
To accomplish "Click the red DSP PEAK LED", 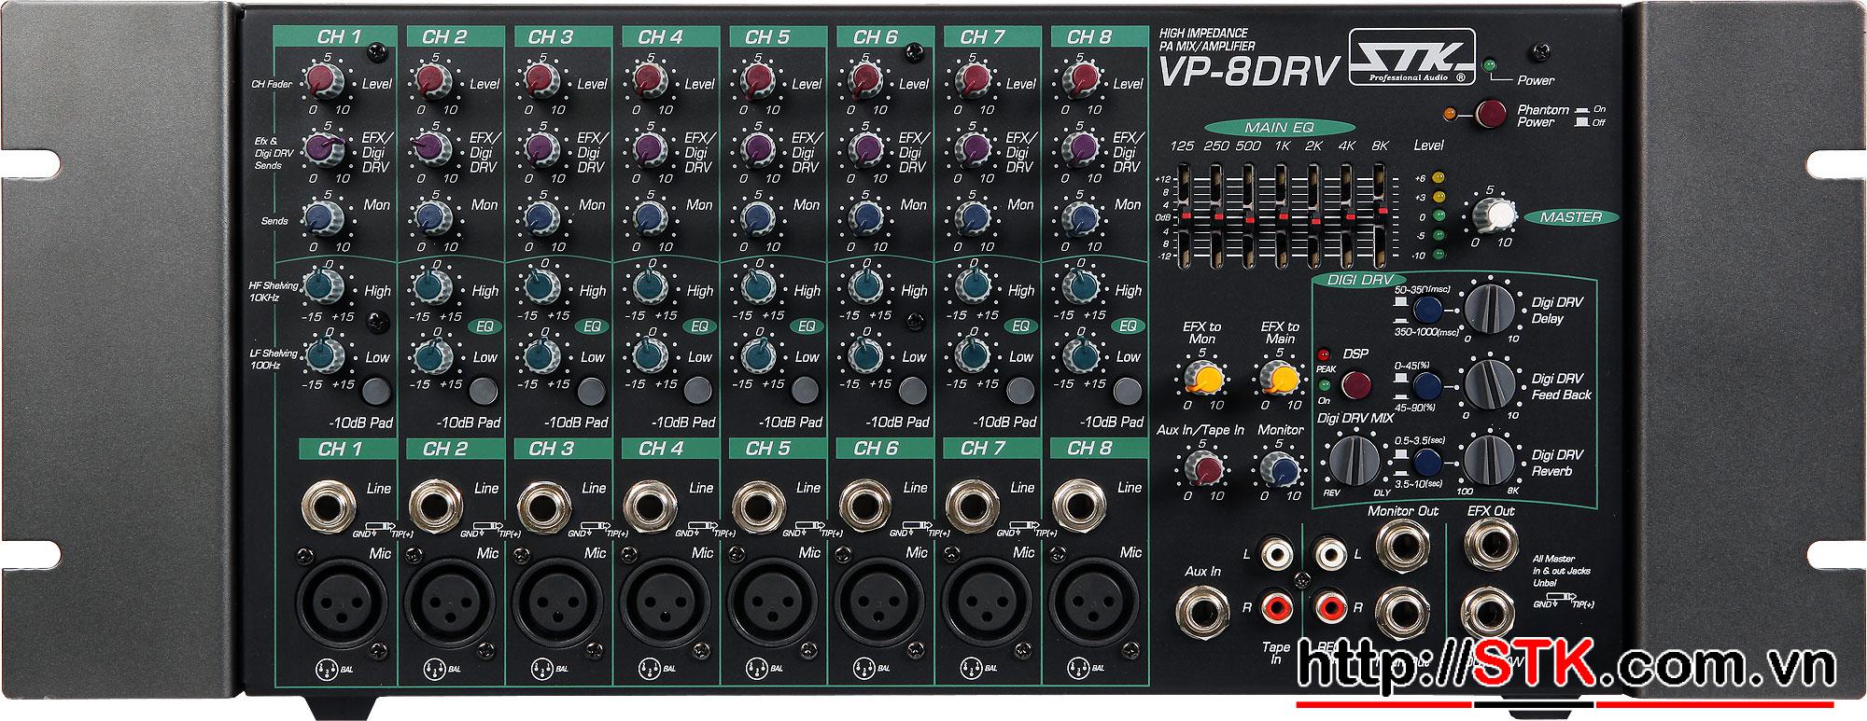I will pyautogui.click(x=1322, y=355).
